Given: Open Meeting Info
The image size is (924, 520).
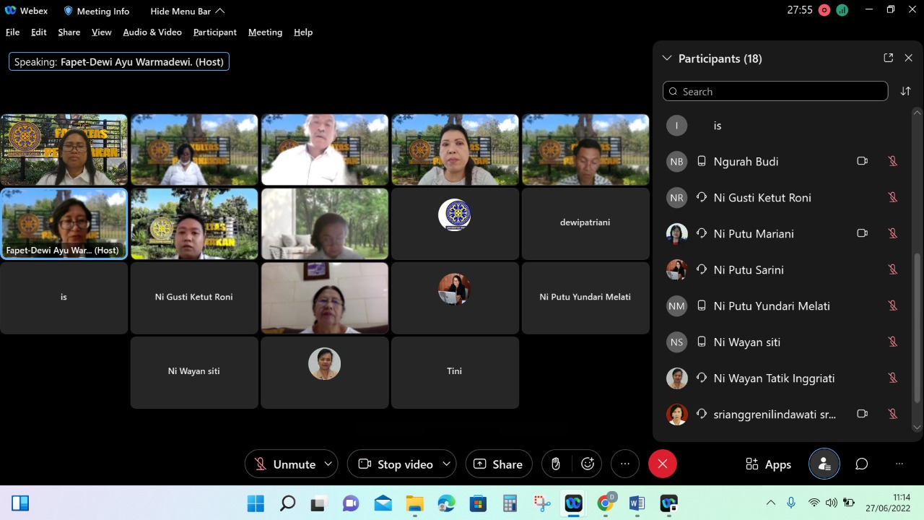Looking at the screenshot, I should tap(97, 11).
